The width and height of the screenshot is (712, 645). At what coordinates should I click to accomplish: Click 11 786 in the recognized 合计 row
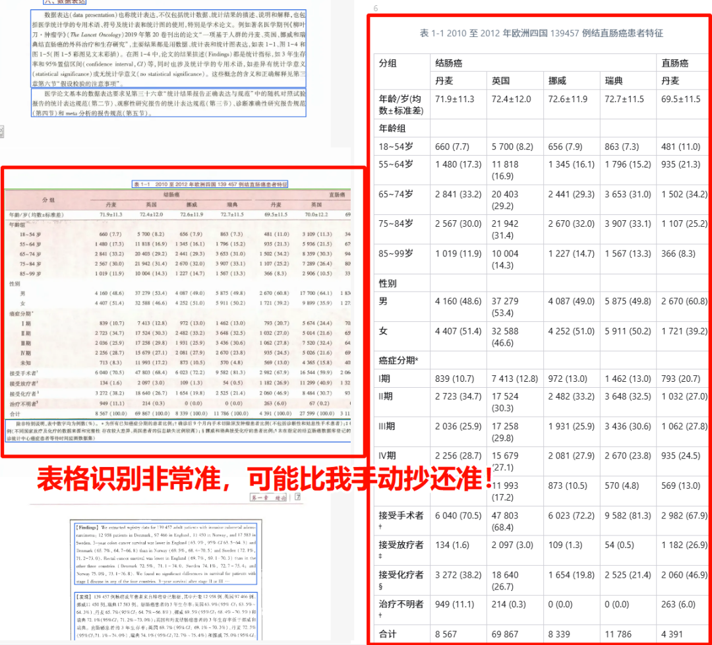point(618,634)
